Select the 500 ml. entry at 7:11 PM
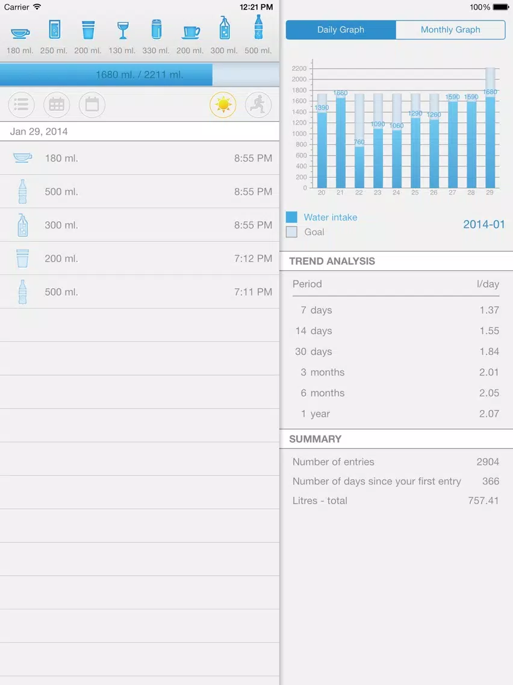This screenshot has width=513, height=685. tap(140, 292)
